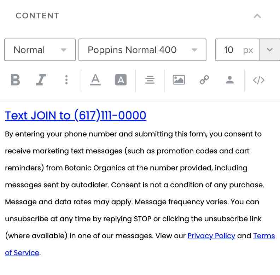Open text alignment options
Image resolution: width=280 pixels, height=275 pixels.
click(x=150, y=80)
